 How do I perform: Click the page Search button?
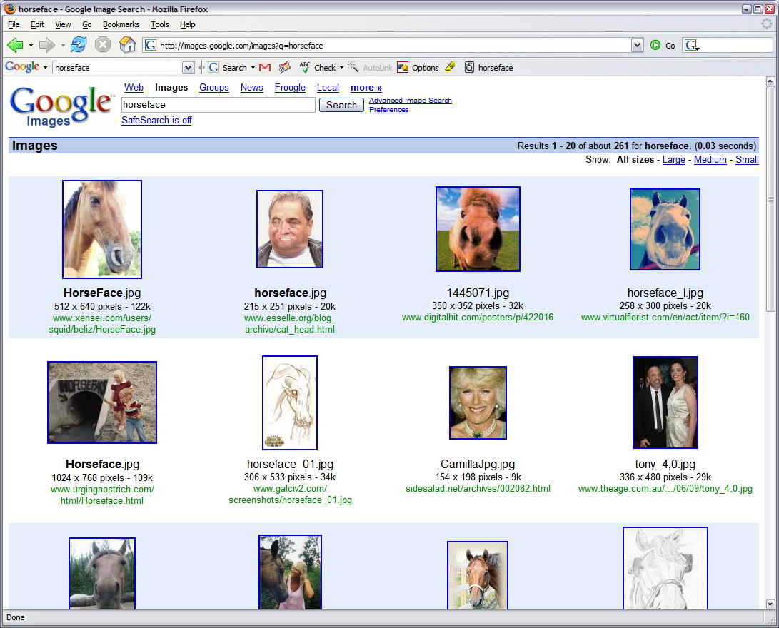(x=341, y=105)
